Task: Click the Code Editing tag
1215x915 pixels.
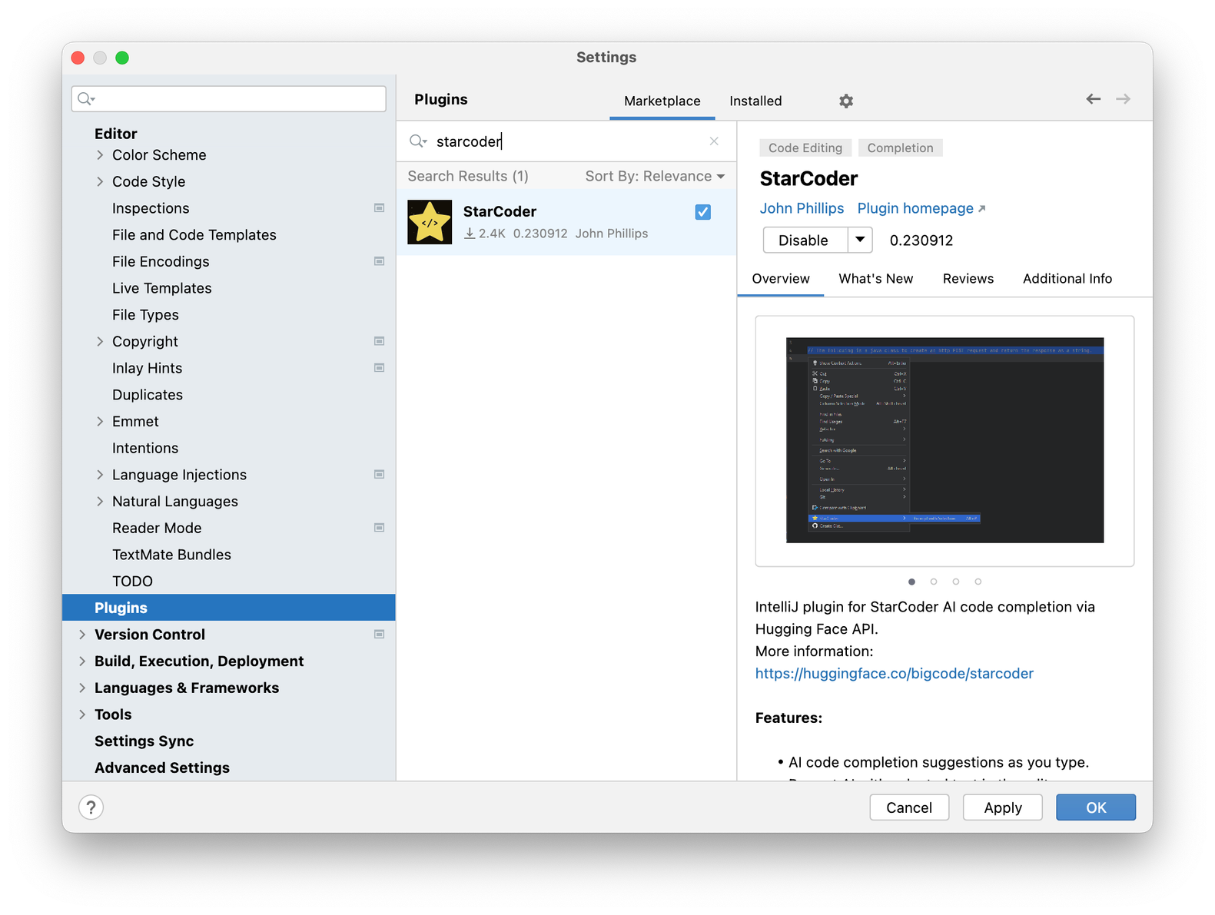Action: click(x=805, y=148)
